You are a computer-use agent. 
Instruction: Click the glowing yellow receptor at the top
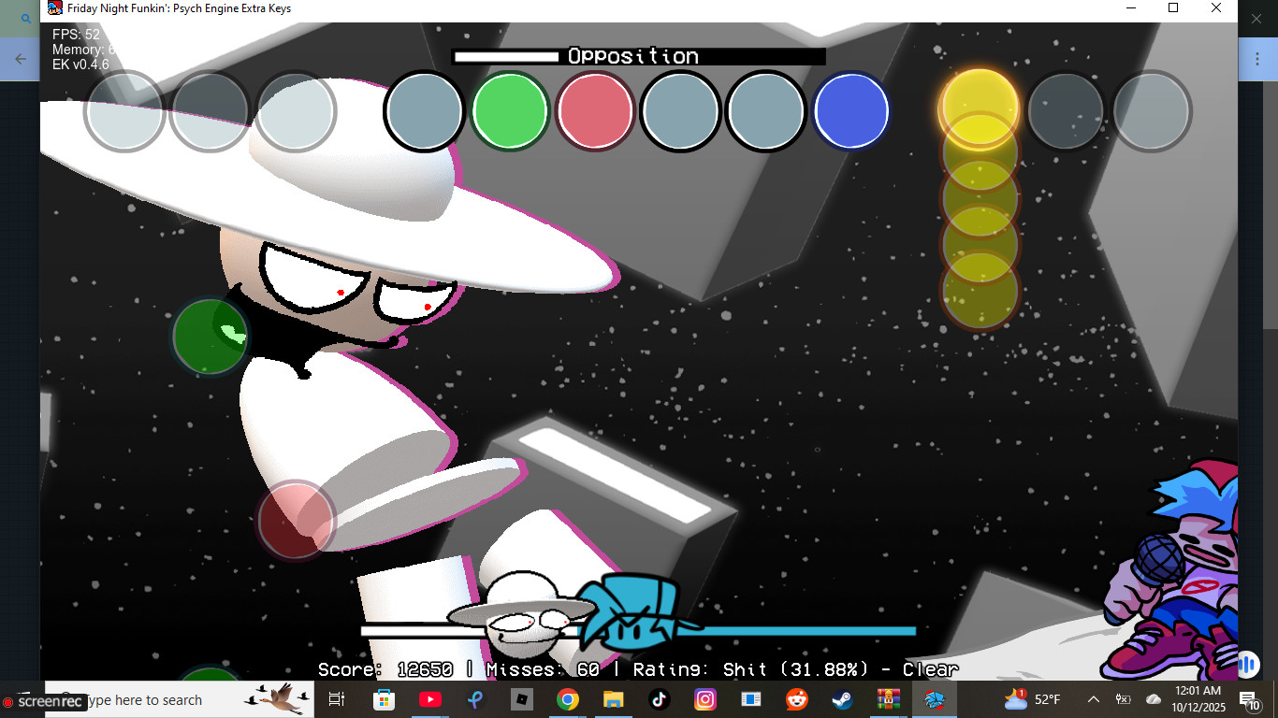[980, 109]
